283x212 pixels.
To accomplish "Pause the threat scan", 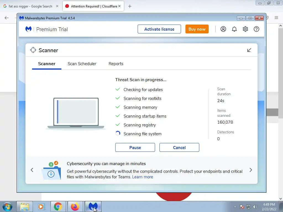I will [135, 147].
